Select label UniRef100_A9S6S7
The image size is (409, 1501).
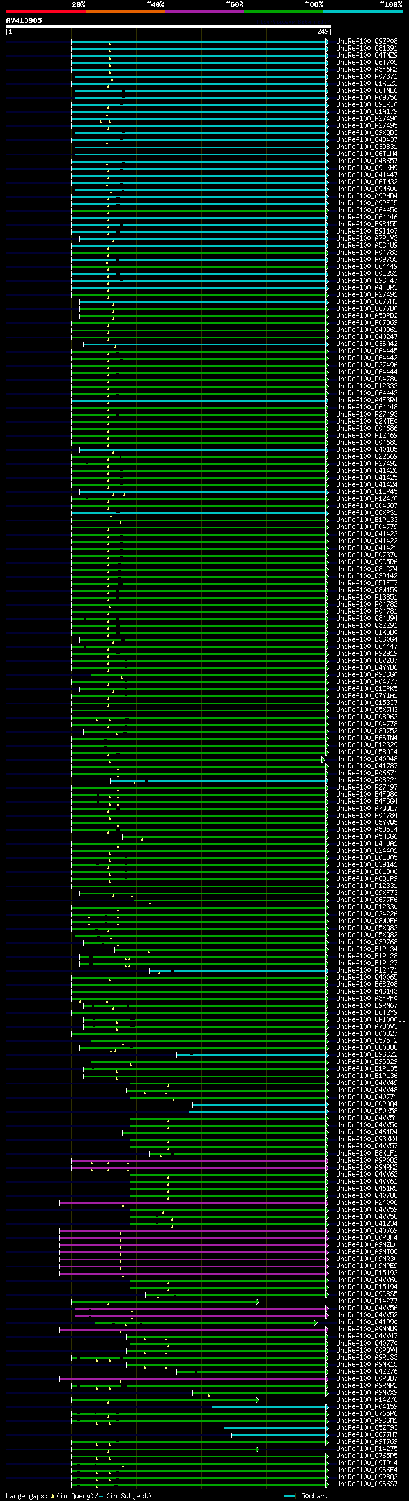367,1484
